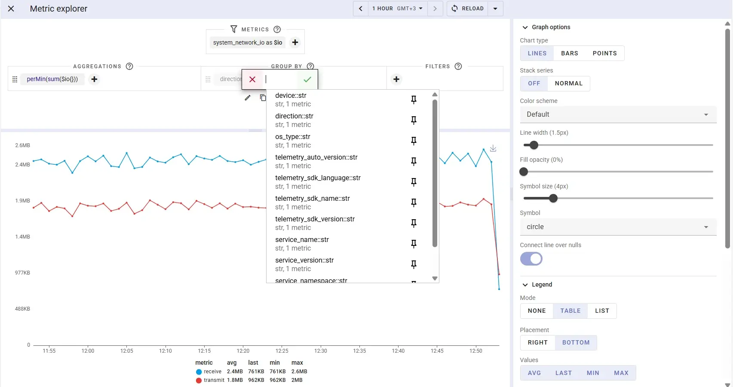Cancel group by input with red X
Viewport: 733px width, 387px height.
252,79
